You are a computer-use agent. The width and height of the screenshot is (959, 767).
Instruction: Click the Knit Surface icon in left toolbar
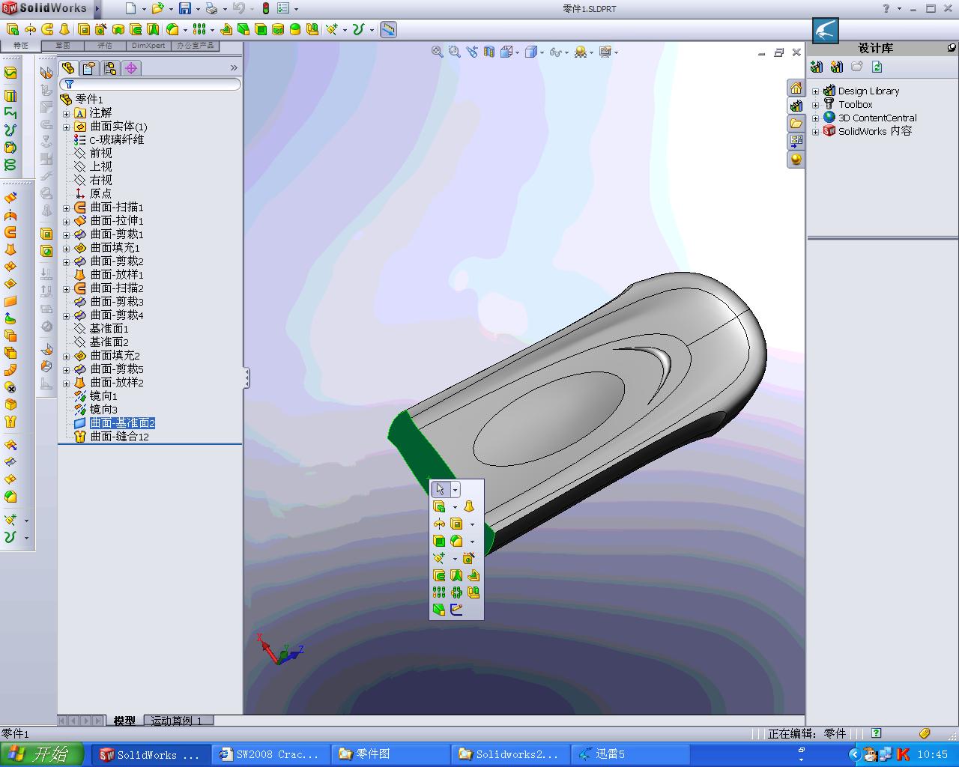(10, 422)
